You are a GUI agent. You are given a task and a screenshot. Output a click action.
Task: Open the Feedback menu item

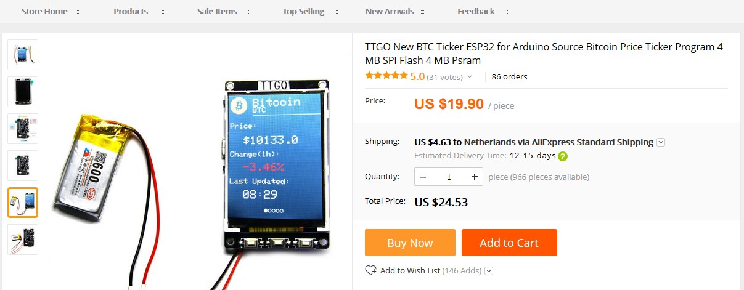[x=476, y=11]
